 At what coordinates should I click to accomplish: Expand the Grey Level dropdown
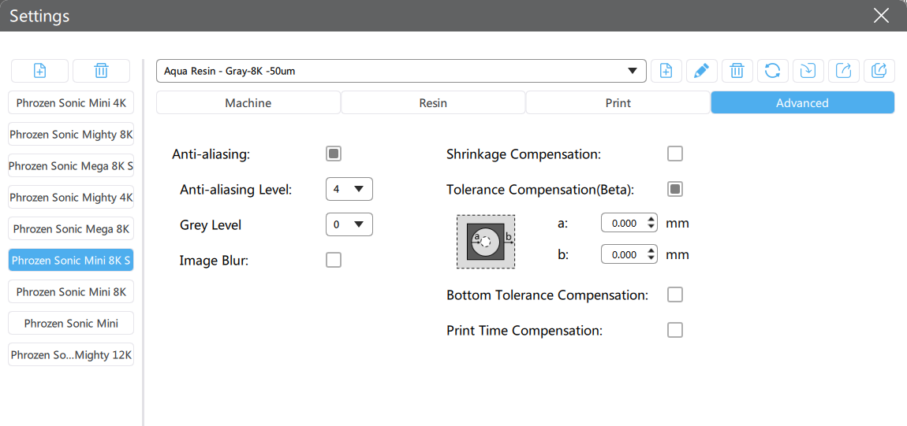click(349, 224)
